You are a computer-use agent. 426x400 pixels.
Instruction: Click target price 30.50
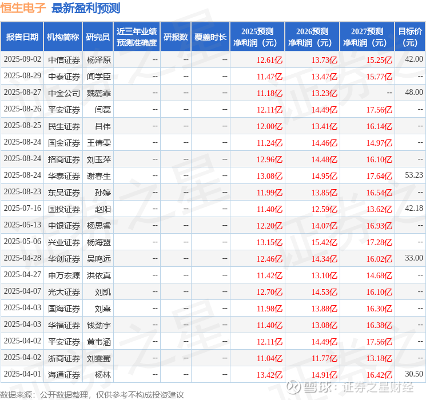click(414, 374)
